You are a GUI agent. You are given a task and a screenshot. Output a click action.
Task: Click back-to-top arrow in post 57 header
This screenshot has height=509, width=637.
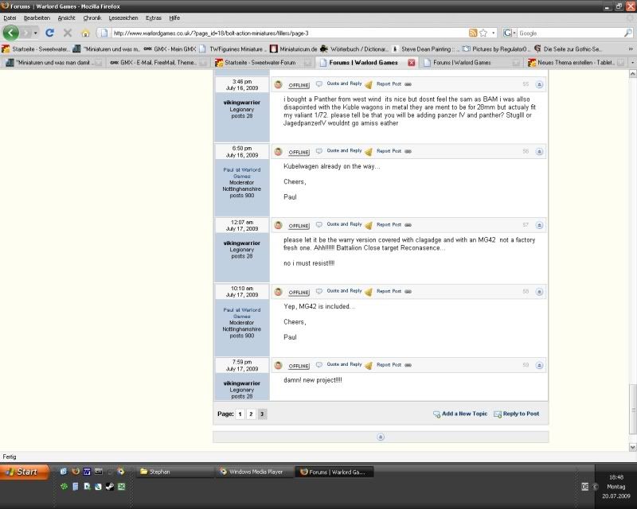point(540,225)
